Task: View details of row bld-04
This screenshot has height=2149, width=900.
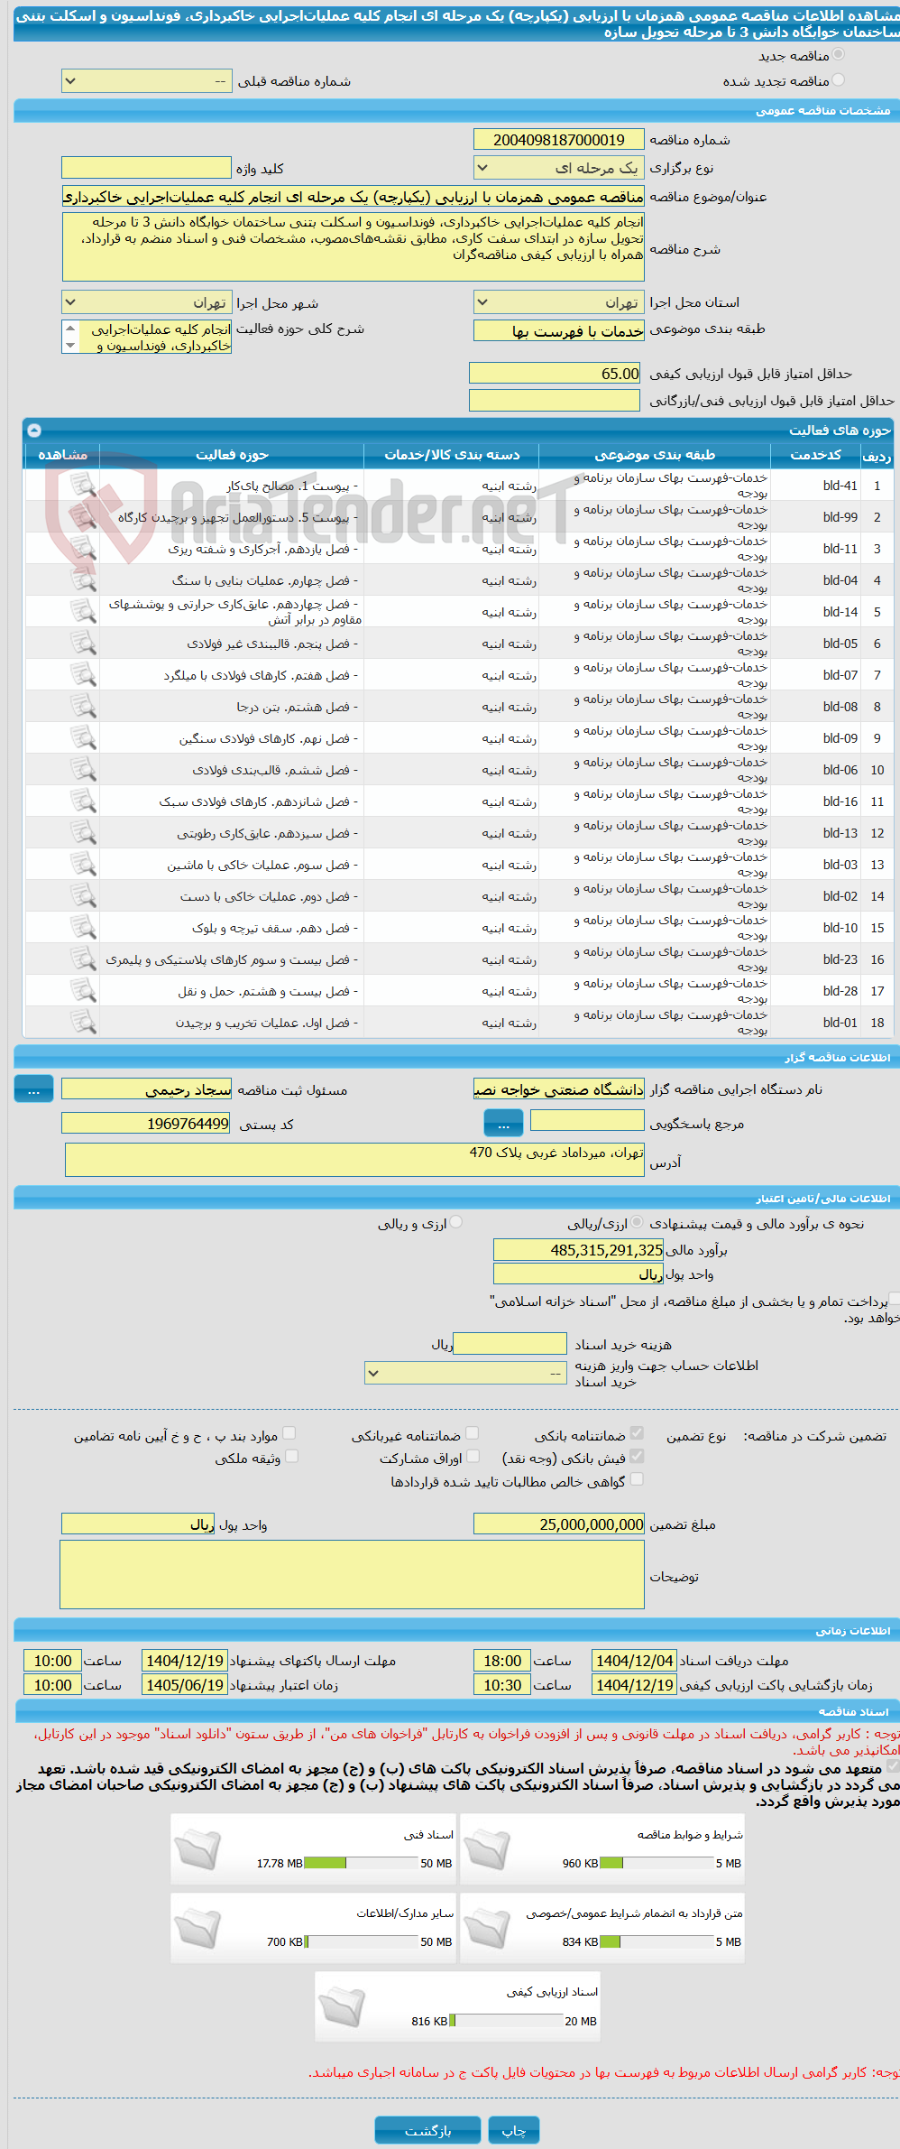Action: (83, 580)
